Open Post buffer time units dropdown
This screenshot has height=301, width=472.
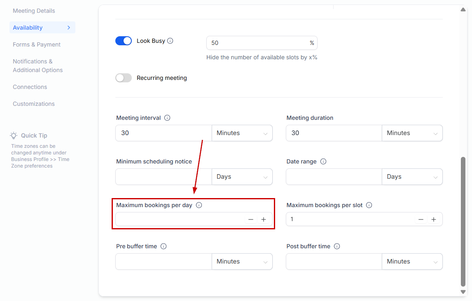(x=412, y=261)
